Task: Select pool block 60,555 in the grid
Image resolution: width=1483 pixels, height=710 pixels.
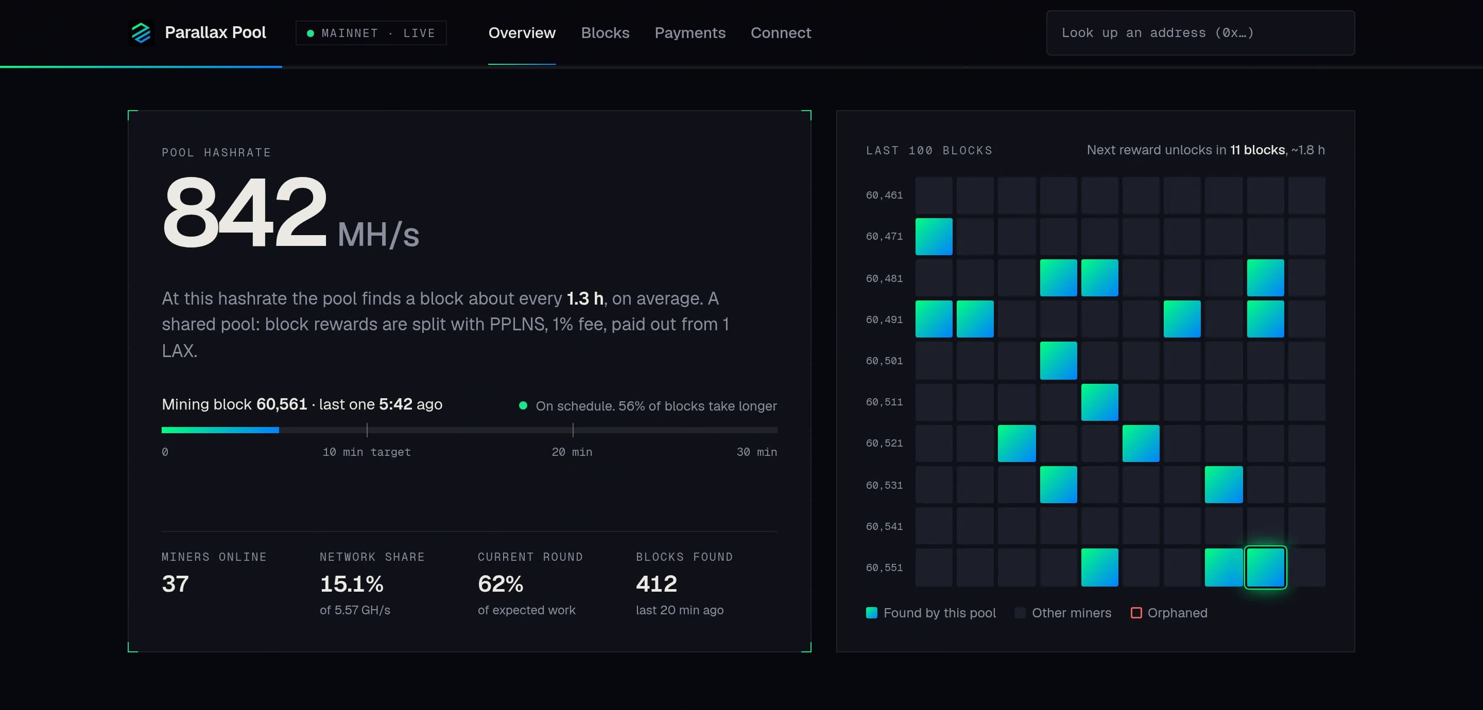Action: click(1099, 567)
